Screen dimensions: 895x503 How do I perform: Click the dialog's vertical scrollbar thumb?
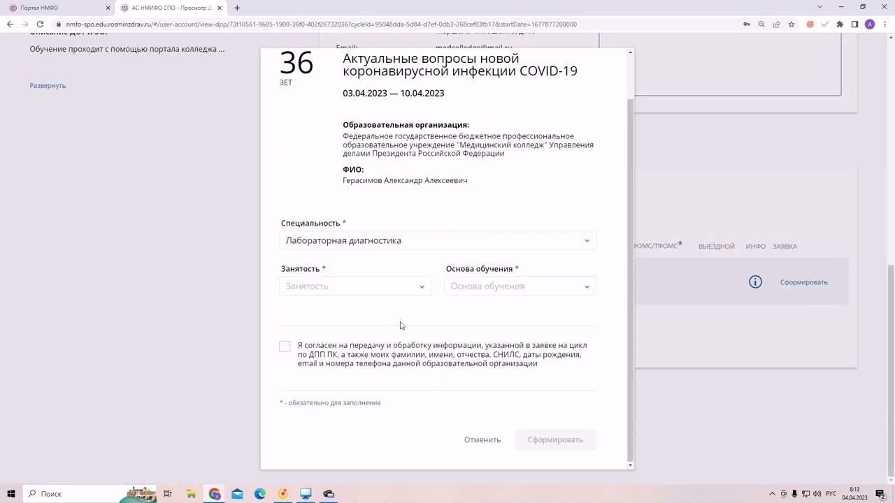click(x=631, y=279)
